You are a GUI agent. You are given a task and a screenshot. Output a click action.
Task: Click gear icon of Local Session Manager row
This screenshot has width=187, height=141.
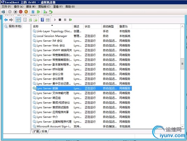[34, 36]
